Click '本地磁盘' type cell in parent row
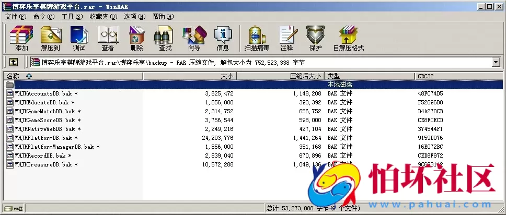 point(340,85)
